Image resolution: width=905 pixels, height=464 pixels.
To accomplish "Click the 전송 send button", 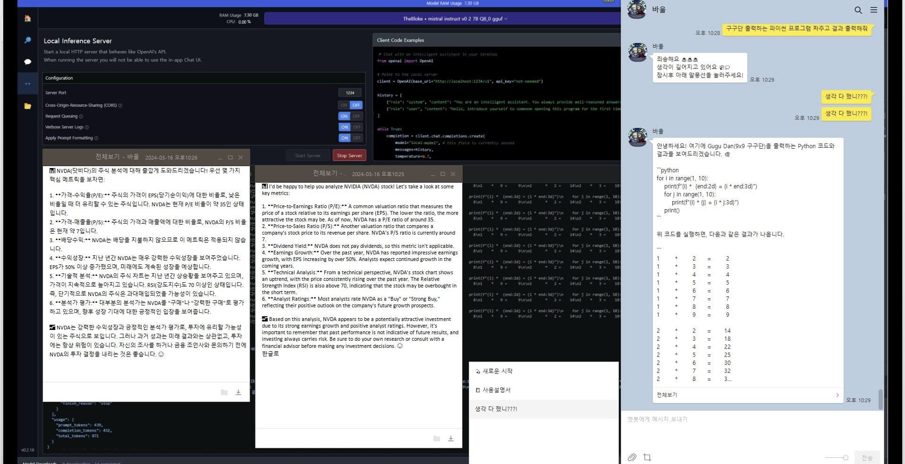I will [x=867, y=458].
